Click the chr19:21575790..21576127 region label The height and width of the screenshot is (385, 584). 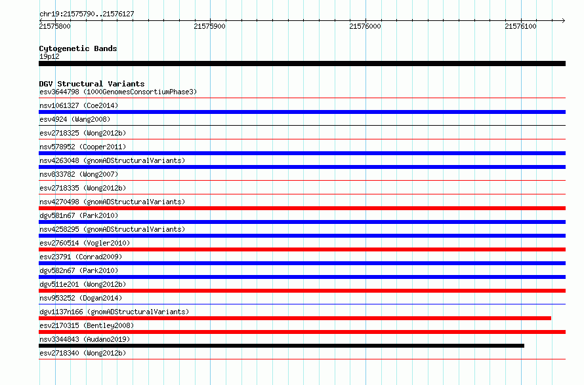click(x=87, y=14)
